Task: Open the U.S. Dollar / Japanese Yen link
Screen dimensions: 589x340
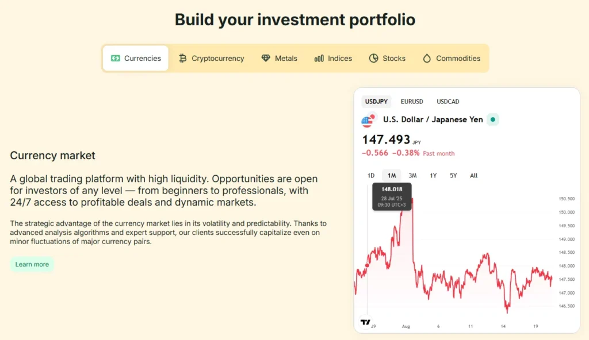Action: tap(433, 120)
